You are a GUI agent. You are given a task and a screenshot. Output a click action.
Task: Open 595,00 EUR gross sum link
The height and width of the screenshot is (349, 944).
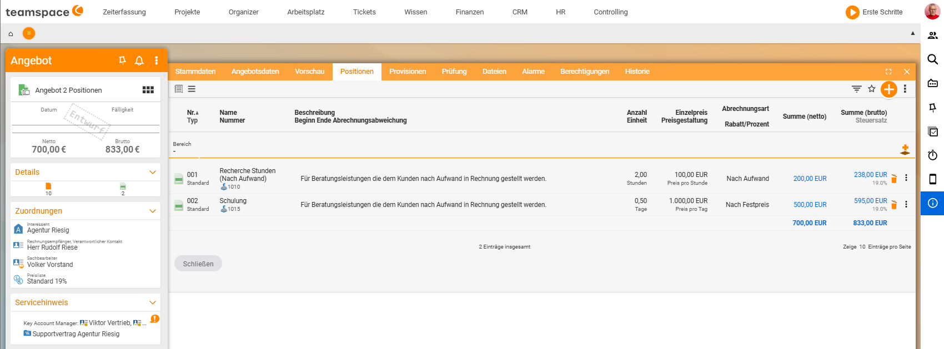click(x=871, y=201)
